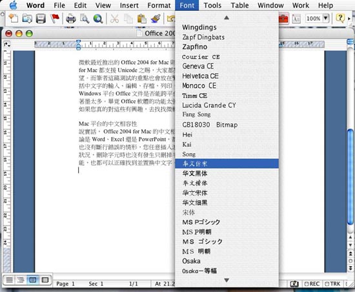Screen dimensions: 355x292
Task: Click the Print icon in toolbar
Action: [x=71, y=19]
